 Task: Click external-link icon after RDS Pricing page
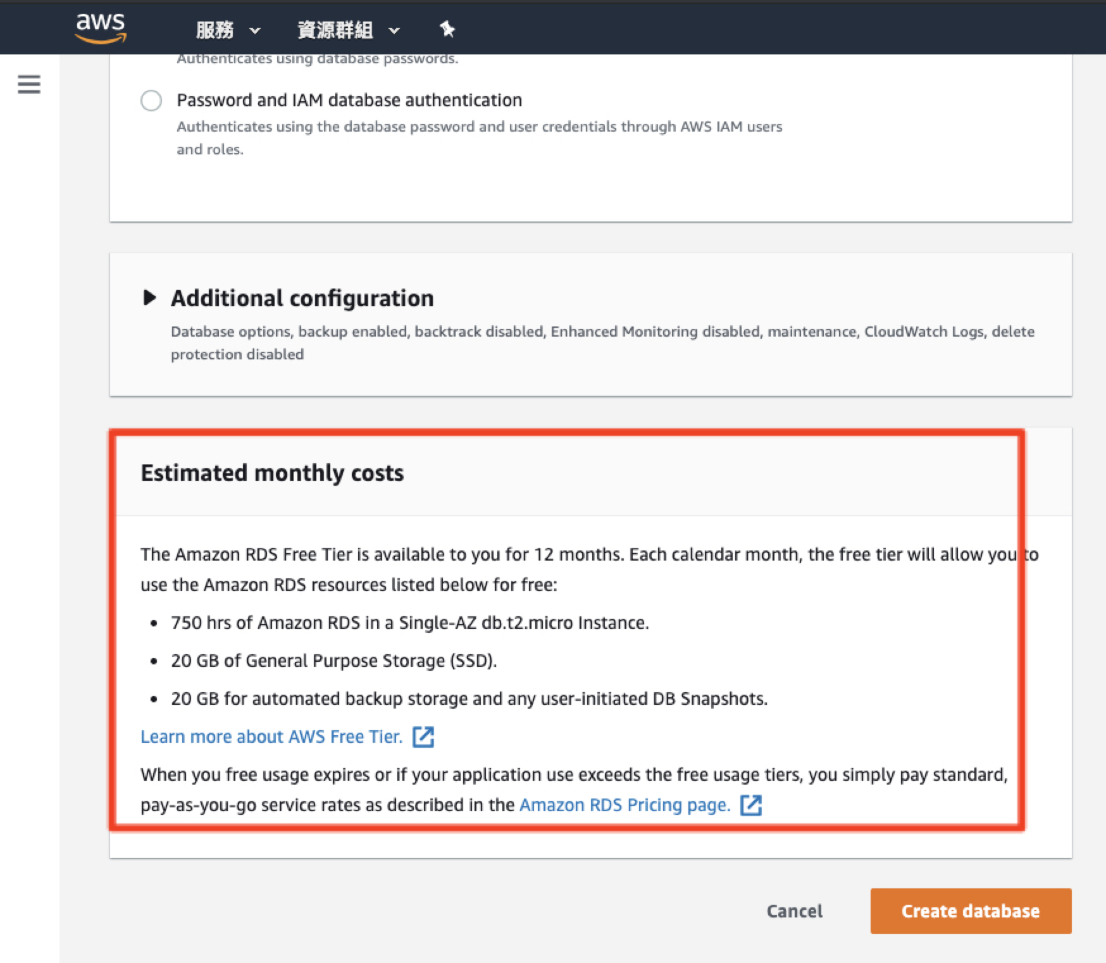tap(751, 805)
